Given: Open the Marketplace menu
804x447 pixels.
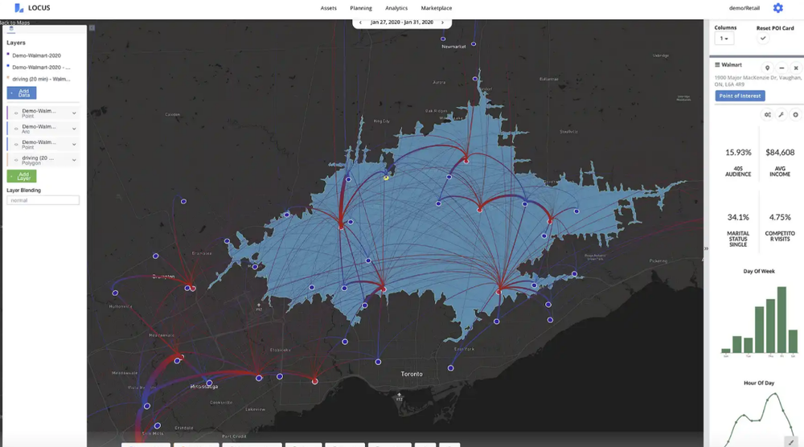Looking at the screenshot, I should click(x=437, y=8).
